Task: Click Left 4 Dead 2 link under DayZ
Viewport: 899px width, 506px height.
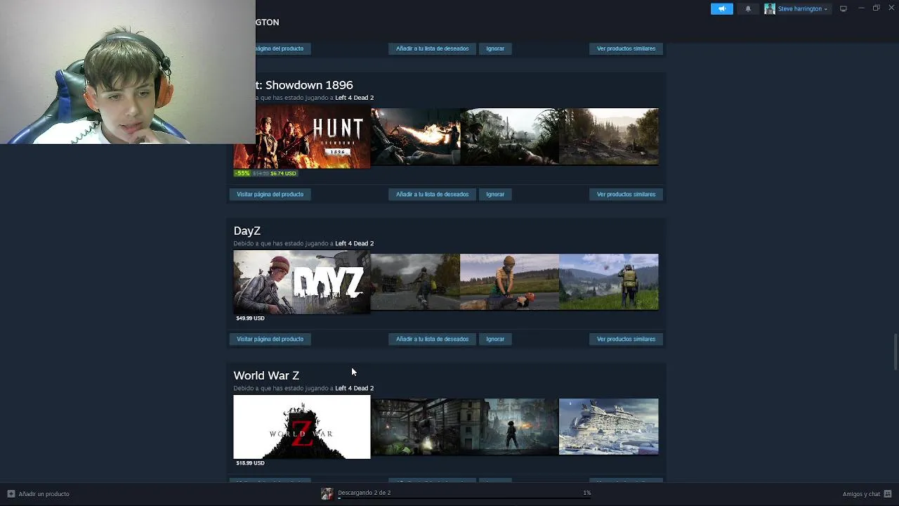Action: pos(354,243)
